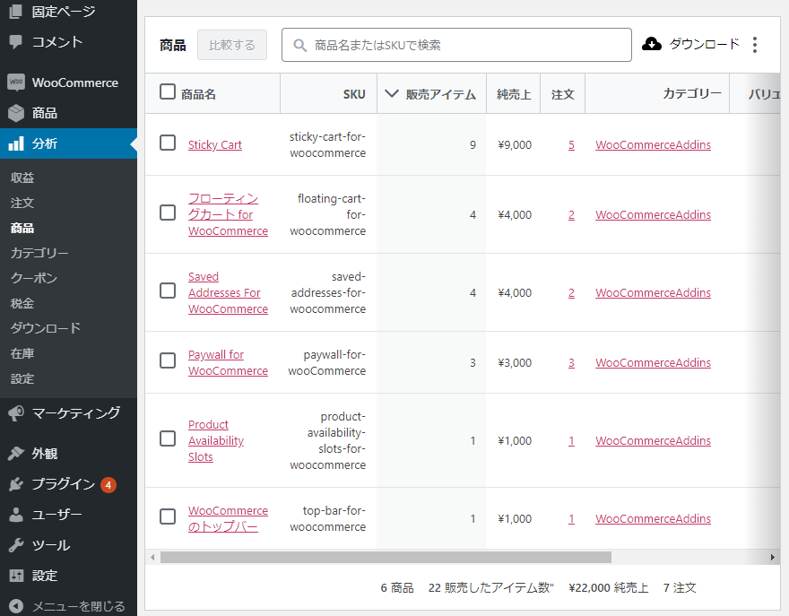Open クーポン analytics submenu item

click(x=34, y=278)
